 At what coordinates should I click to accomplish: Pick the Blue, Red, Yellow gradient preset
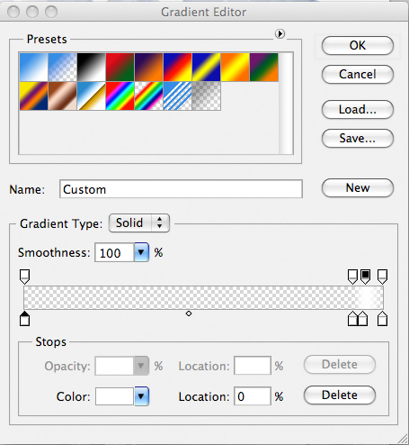tap(177, 68)
